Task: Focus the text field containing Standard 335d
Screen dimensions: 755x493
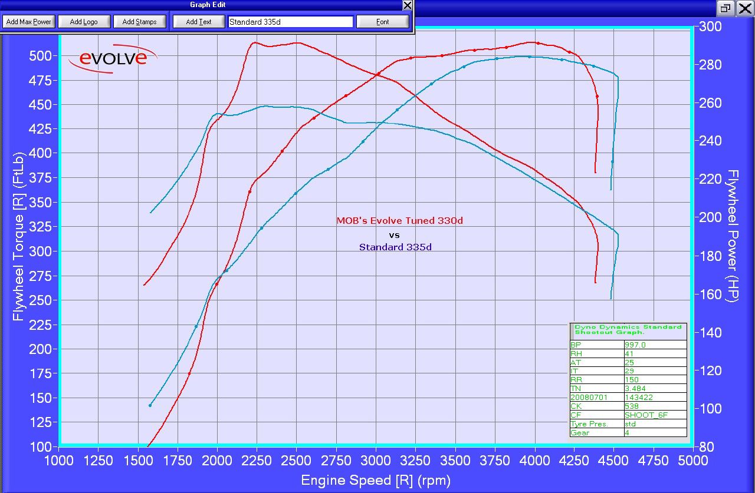Action: (291, 22)
